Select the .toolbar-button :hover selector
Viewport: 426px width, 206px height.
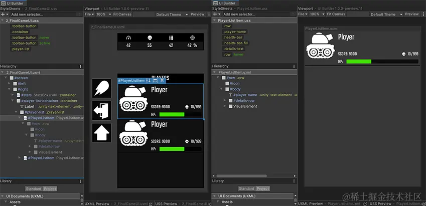[30, 38]
